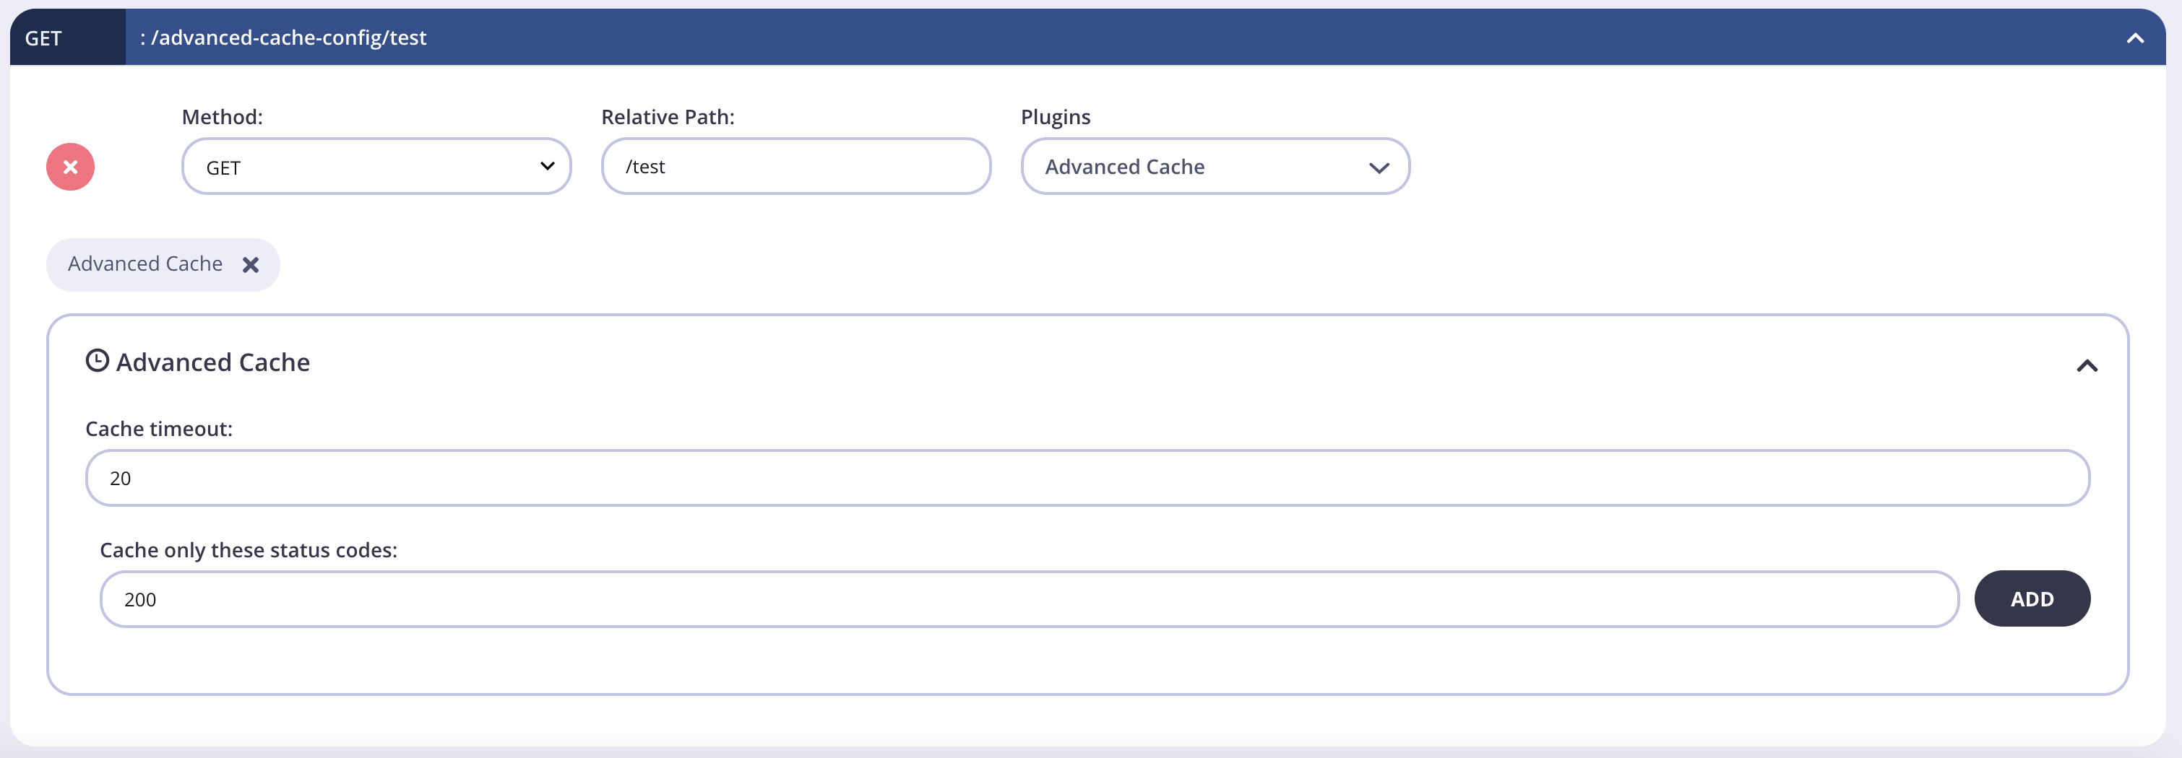Open the Plugins dropdown showing Advanced Cache

1215,166
